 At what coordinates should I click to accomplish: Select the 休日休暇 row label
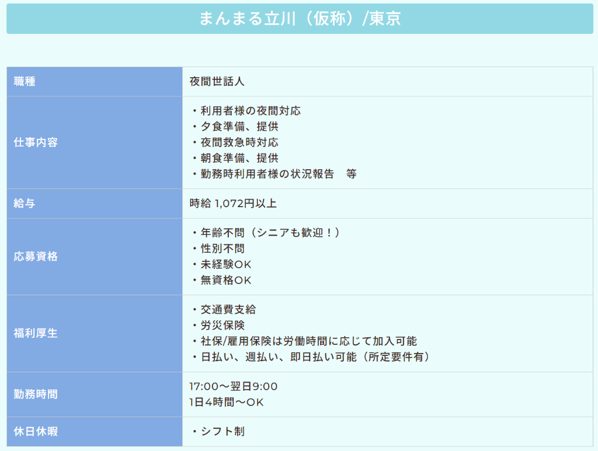pos(36,432)
